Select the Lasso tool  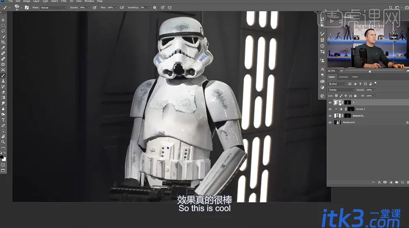click(x=3, y=31)
